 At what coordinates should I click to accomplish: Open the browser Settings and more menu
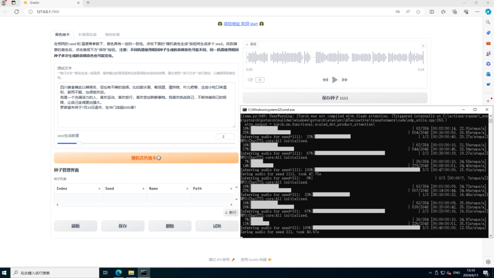(477, 11)
